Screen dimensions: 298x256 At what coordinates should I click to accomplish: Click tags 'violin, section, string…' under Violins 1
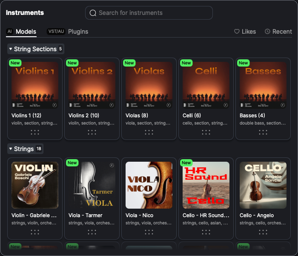pos(34,123)
